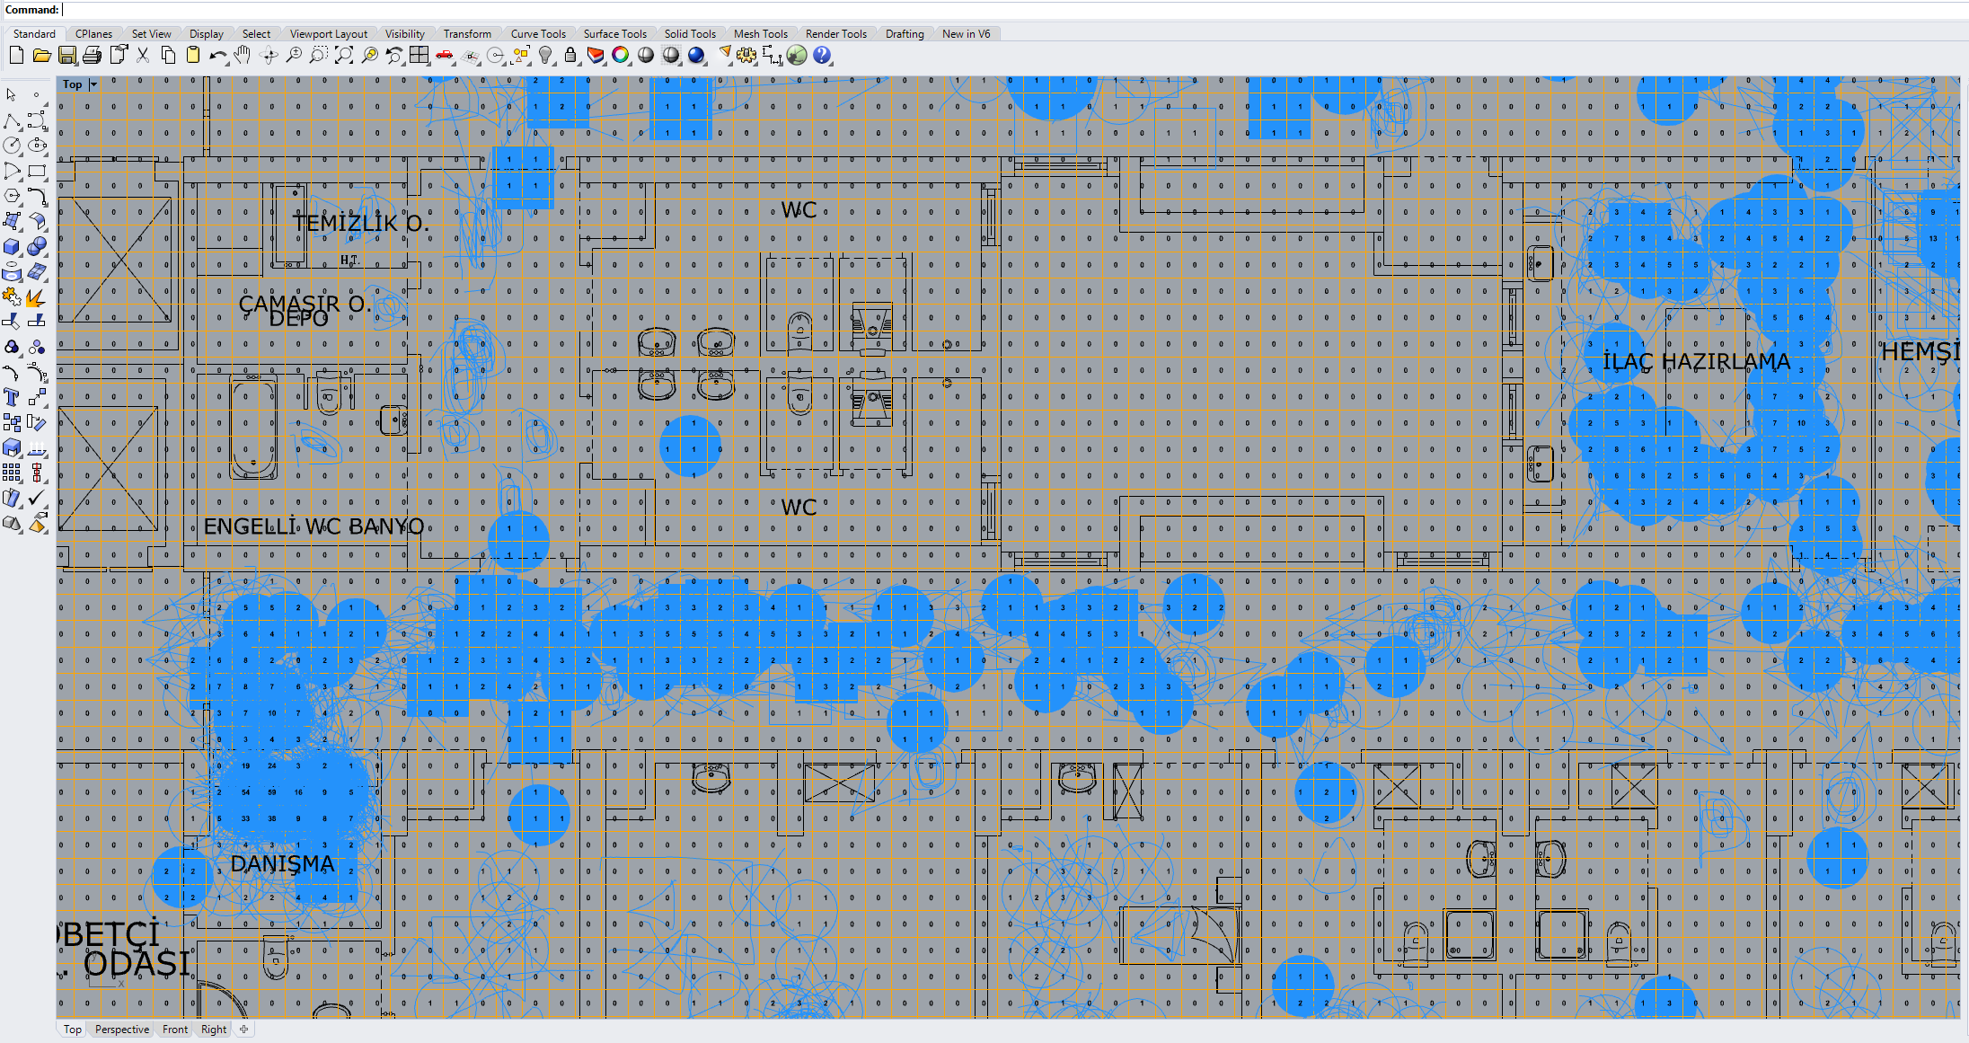The height and width of the screenshot is (1043, 1969).
Task: Switch to the Curve Tools tab
Action: [537, 33]
